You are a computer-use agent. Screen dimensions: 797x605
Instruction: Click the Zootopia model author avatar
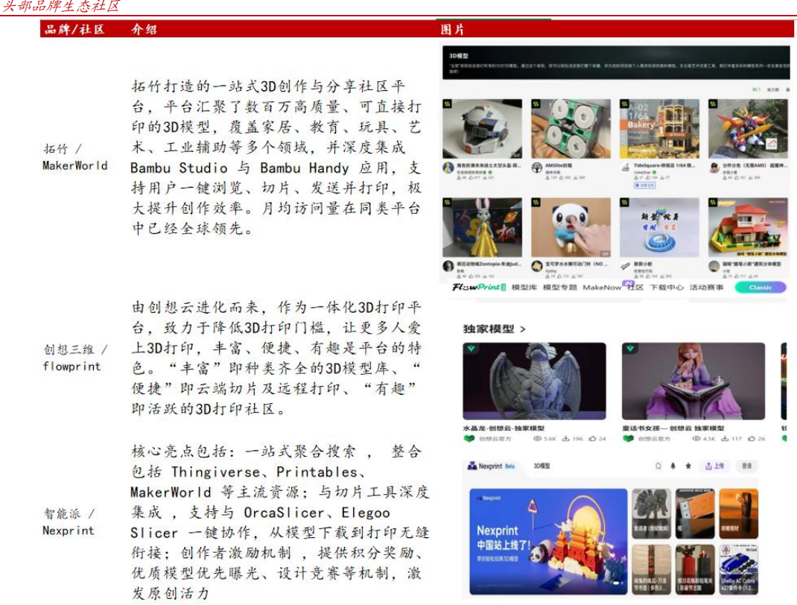pos(448,266)
